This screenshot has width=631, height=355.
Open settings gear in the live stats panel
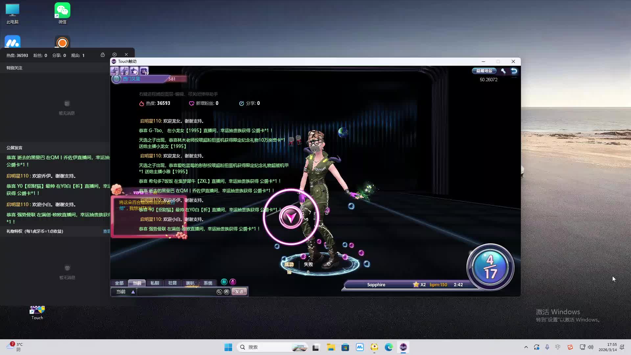114,55
